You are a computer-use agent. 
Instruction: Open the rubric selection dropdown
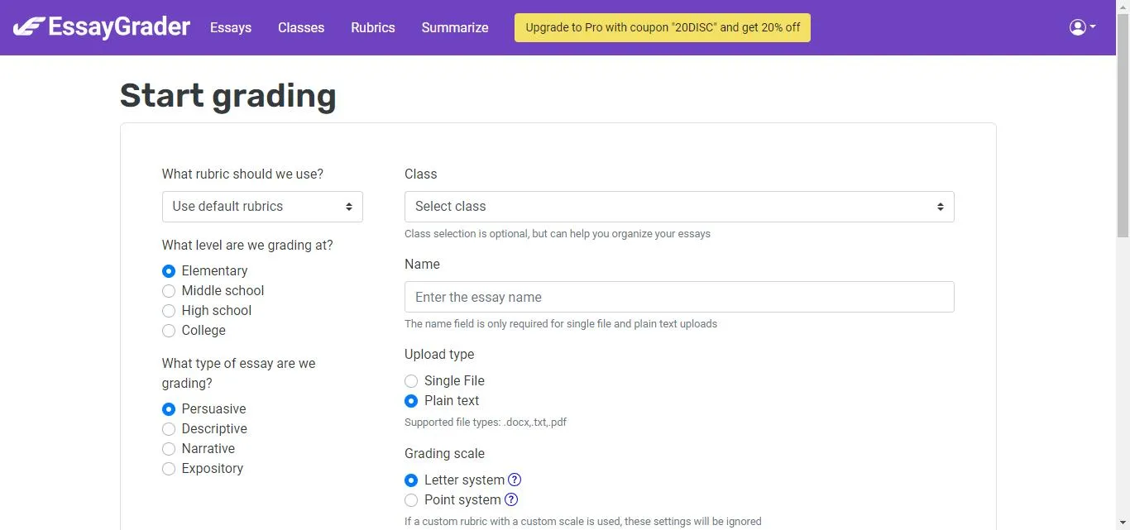pos(262,207)
